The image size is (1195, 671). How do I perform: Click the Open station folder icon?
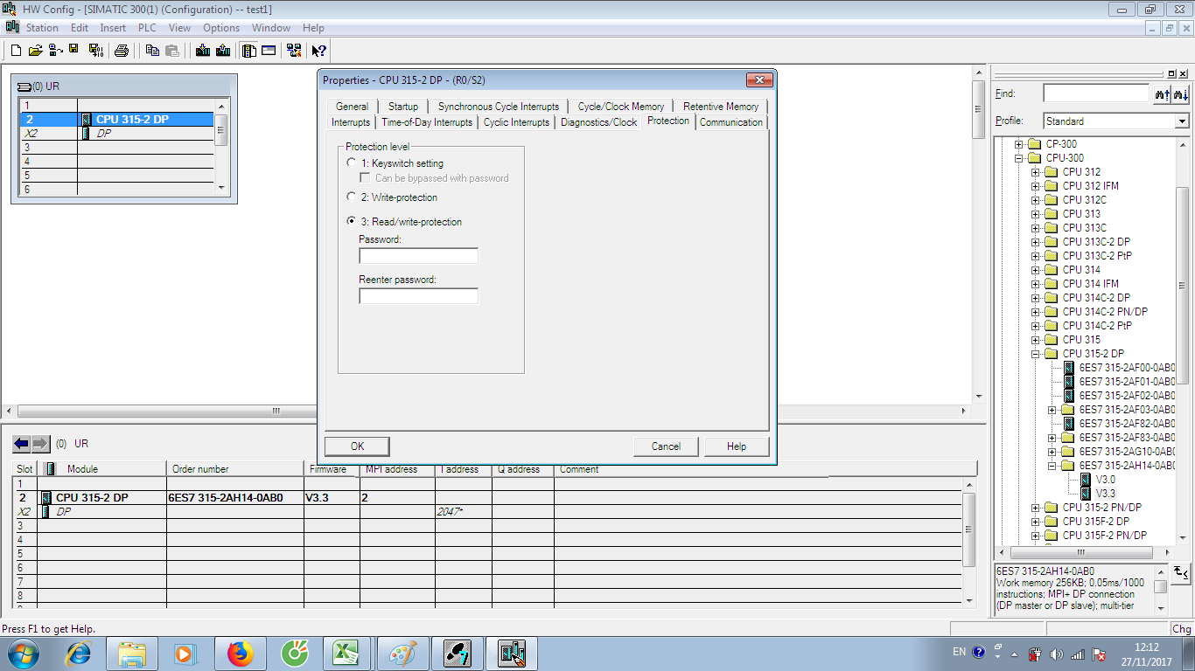[35, 51]
